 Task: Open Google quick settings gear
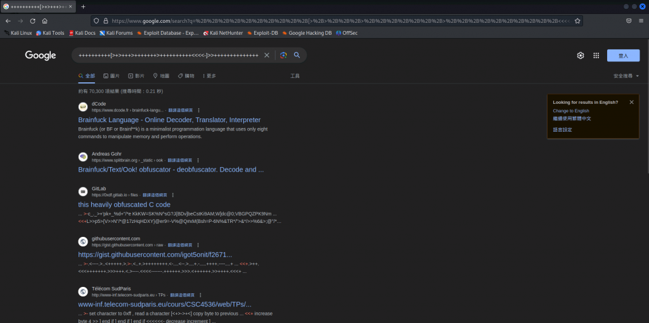coord(581,56)
